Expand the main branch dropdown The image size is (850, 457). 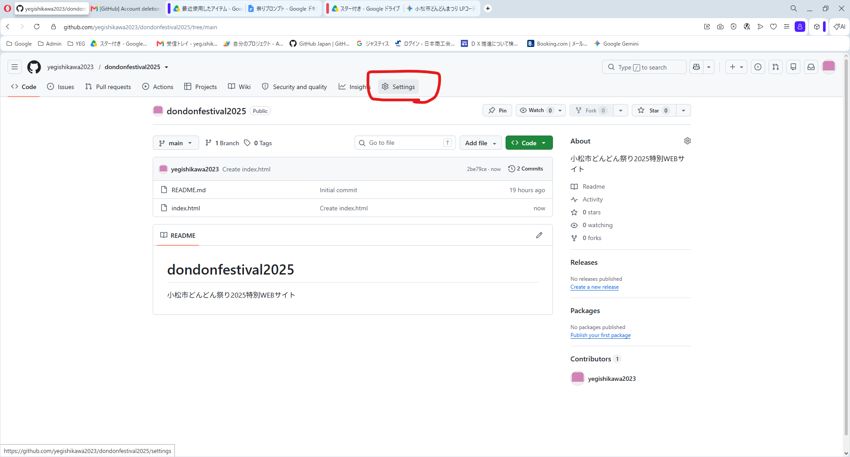pos(176,143)
